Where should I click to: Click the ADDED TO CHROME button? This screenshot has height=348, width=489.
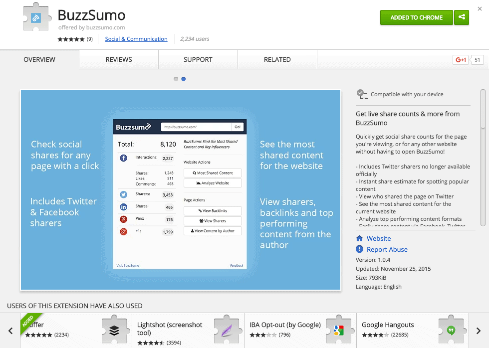pyautogui.click(x=416, y=17)
